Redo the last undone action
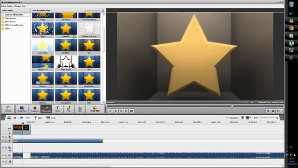 (27, 118)
